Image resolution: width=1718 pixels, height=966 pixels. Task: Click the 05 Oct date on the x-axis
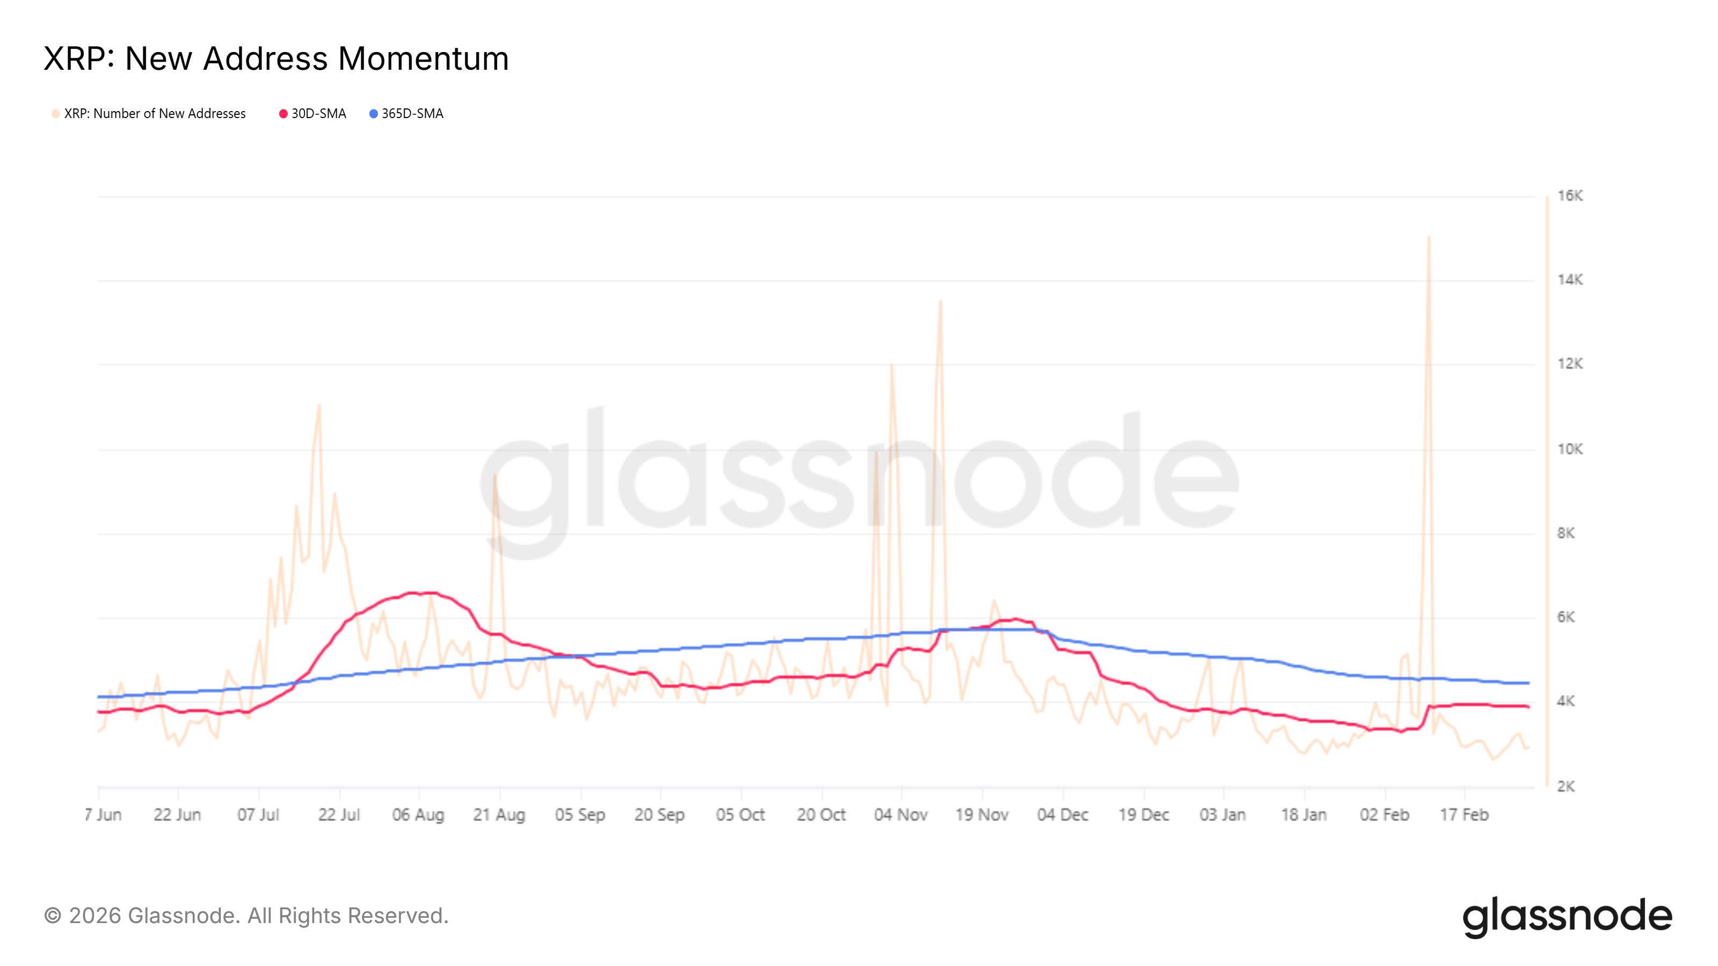point(740,815)
